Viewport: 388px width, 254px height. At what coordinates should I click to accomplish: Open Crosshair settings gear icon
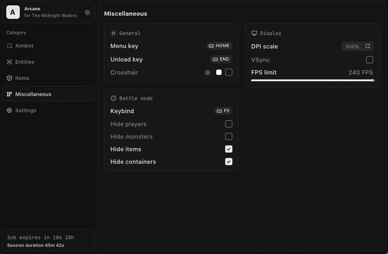click(208, 72)
